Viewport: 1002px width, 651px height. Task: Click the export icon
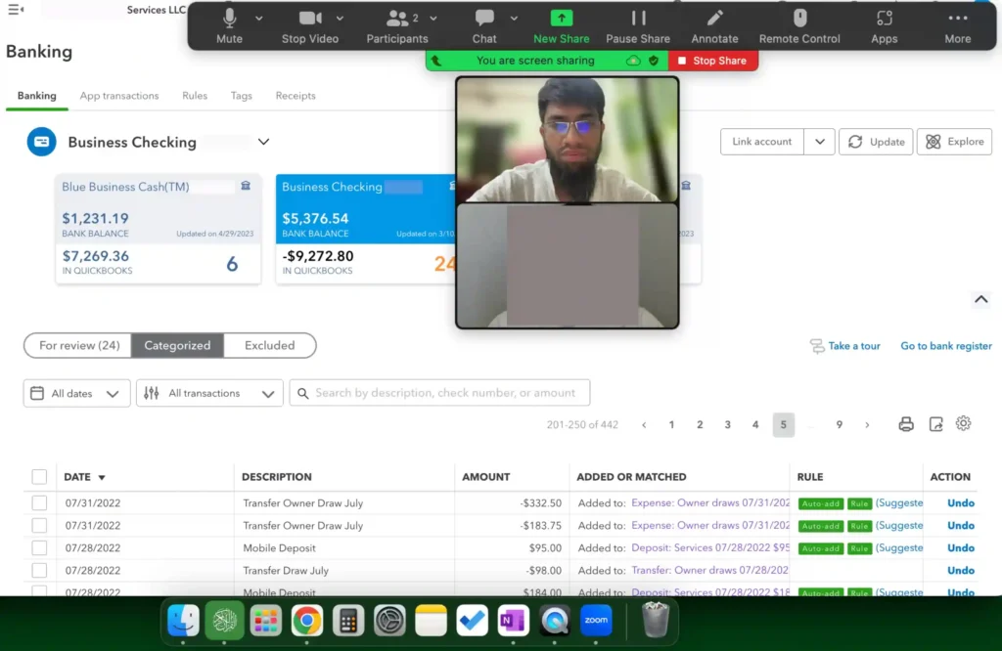pyautogui.click(x=935, y=424)
